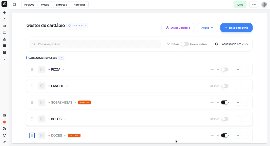Screen dimensions: 270x146
Task: Click the reload icon in sidebar
Action: click(4, 135)
